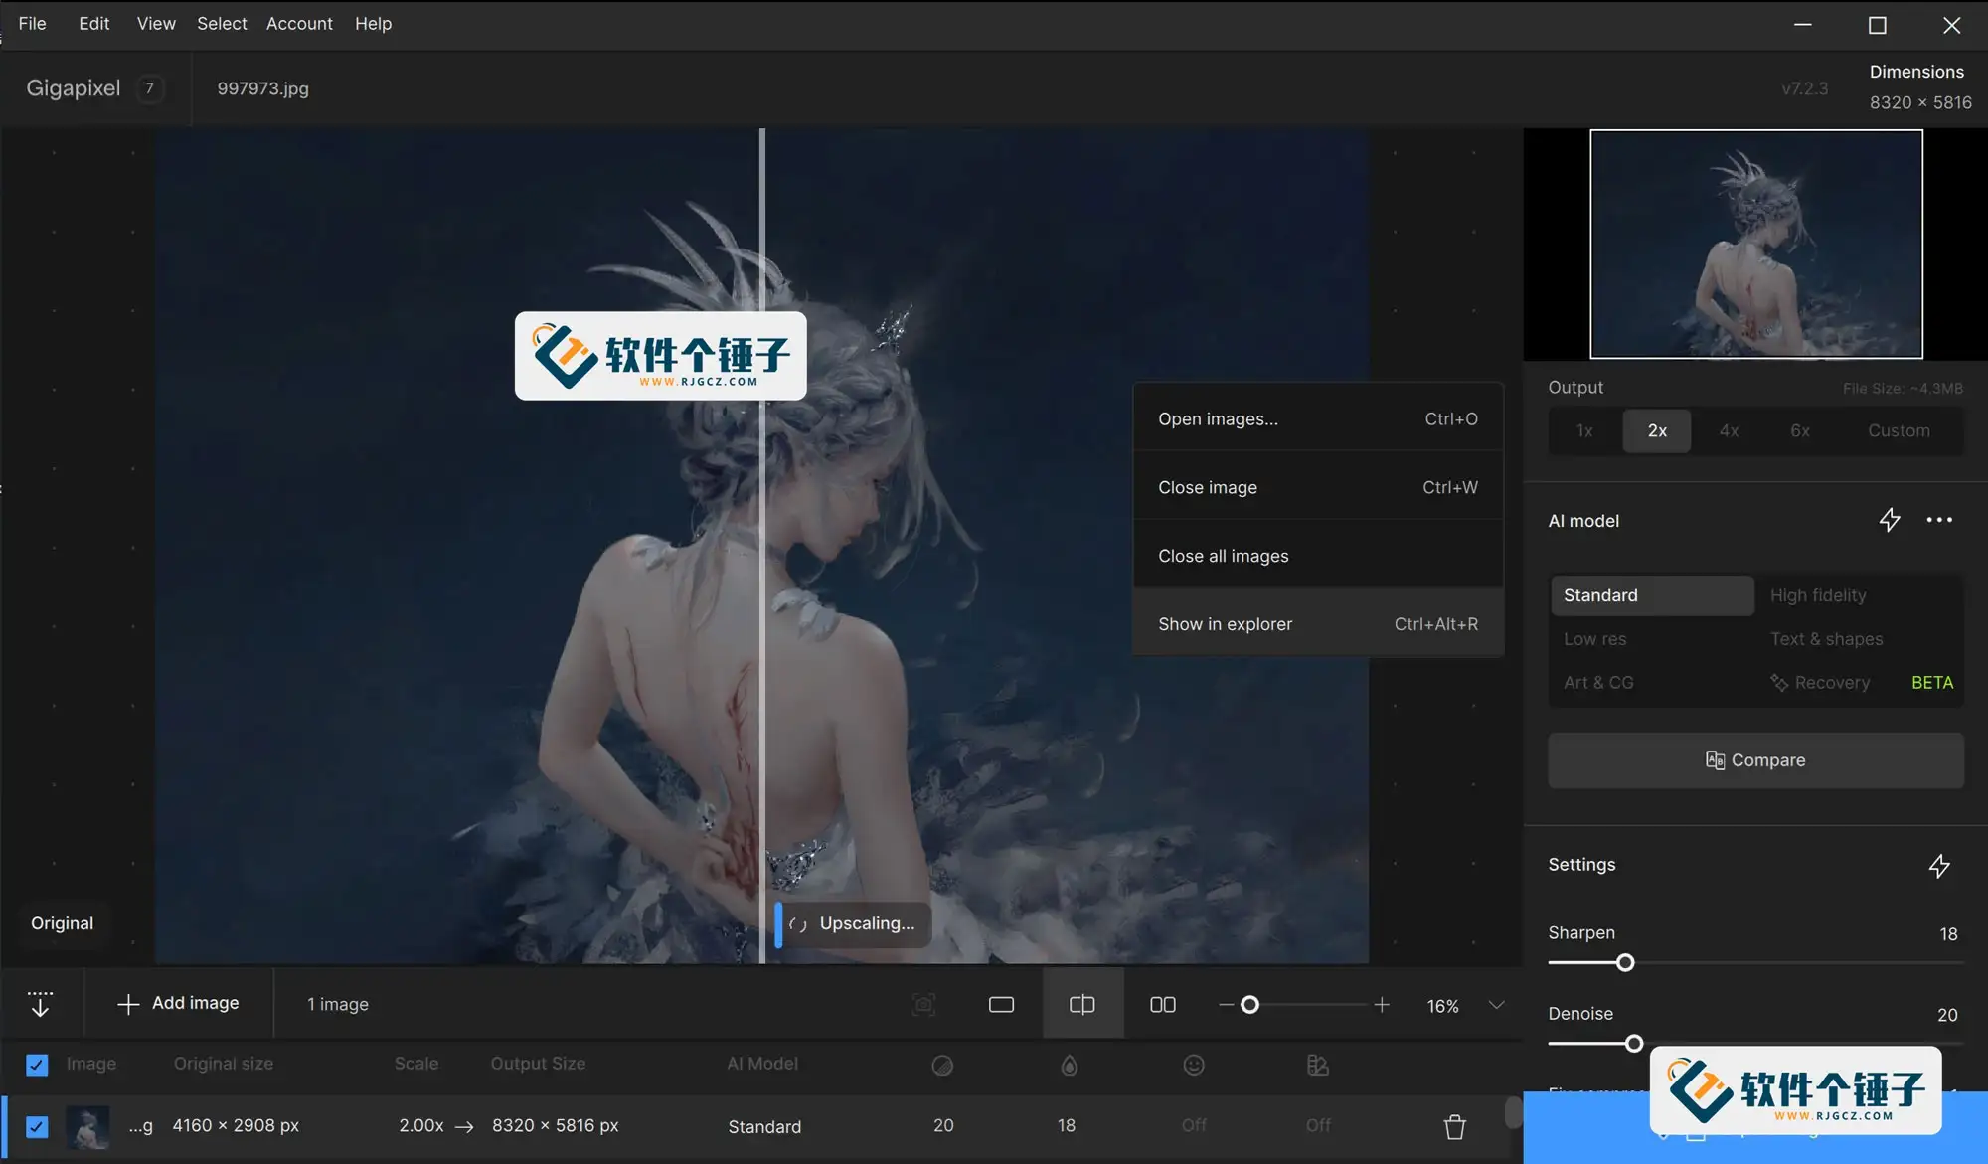Screen dimensions: 1988x1164
Task: Click the image list scrollbar
Action: coord(1513,1111)
